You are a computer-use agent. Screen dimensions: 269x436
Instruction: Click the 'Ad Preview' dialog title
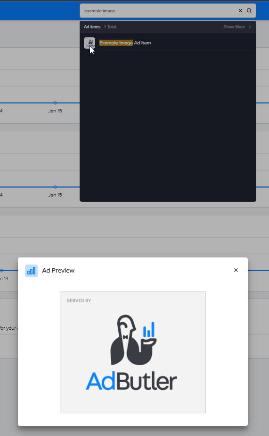click(x=58, y=271)
